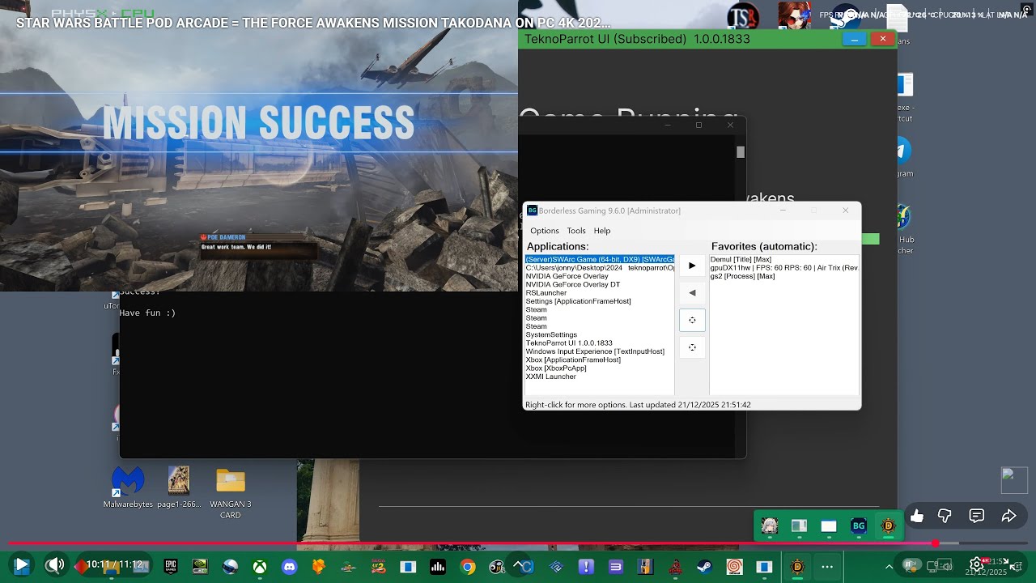Open the WANGAN 3 CARD desktop folder

pyautogui.click(x=231, y=492)
